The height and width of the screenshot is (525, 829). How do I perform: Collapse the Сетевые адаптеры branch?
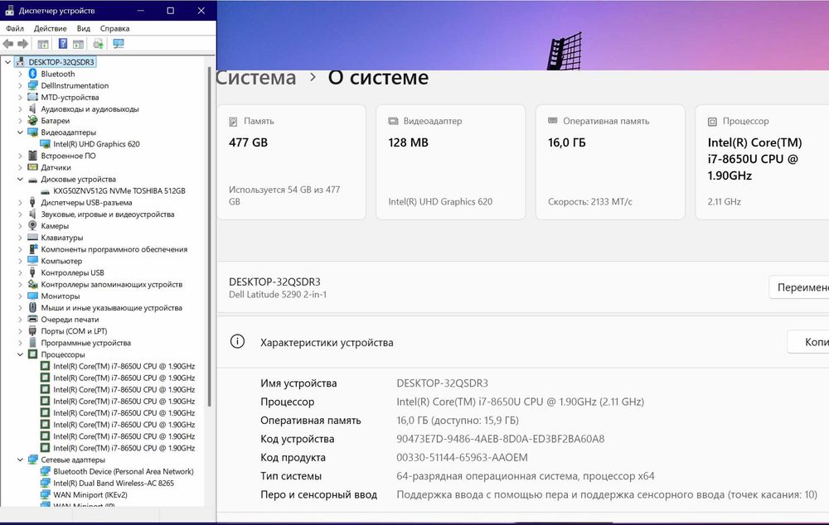[20, 460]
